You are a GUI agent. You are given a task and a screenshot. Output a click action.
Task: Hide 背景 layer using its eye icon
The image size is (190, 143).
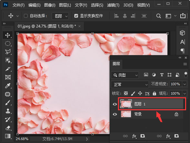click(115, 114)
